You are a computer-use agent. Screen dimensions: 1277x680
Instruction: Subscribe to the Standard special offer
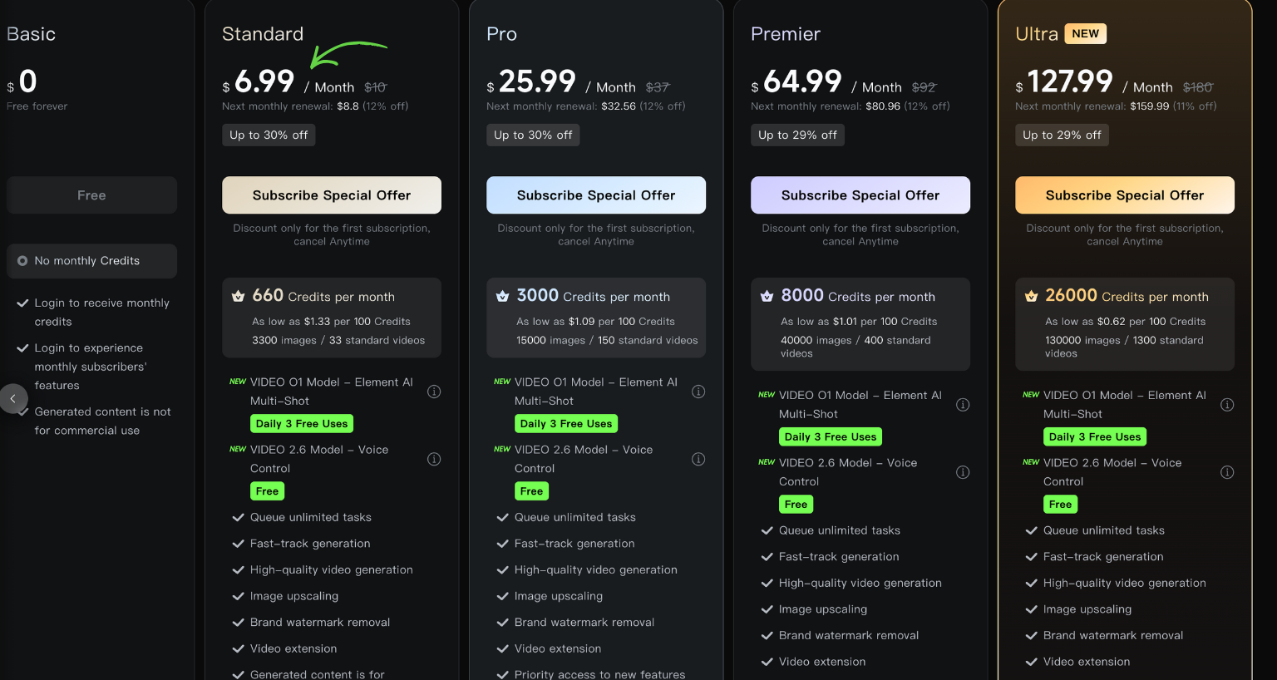[x=331, y=195]
